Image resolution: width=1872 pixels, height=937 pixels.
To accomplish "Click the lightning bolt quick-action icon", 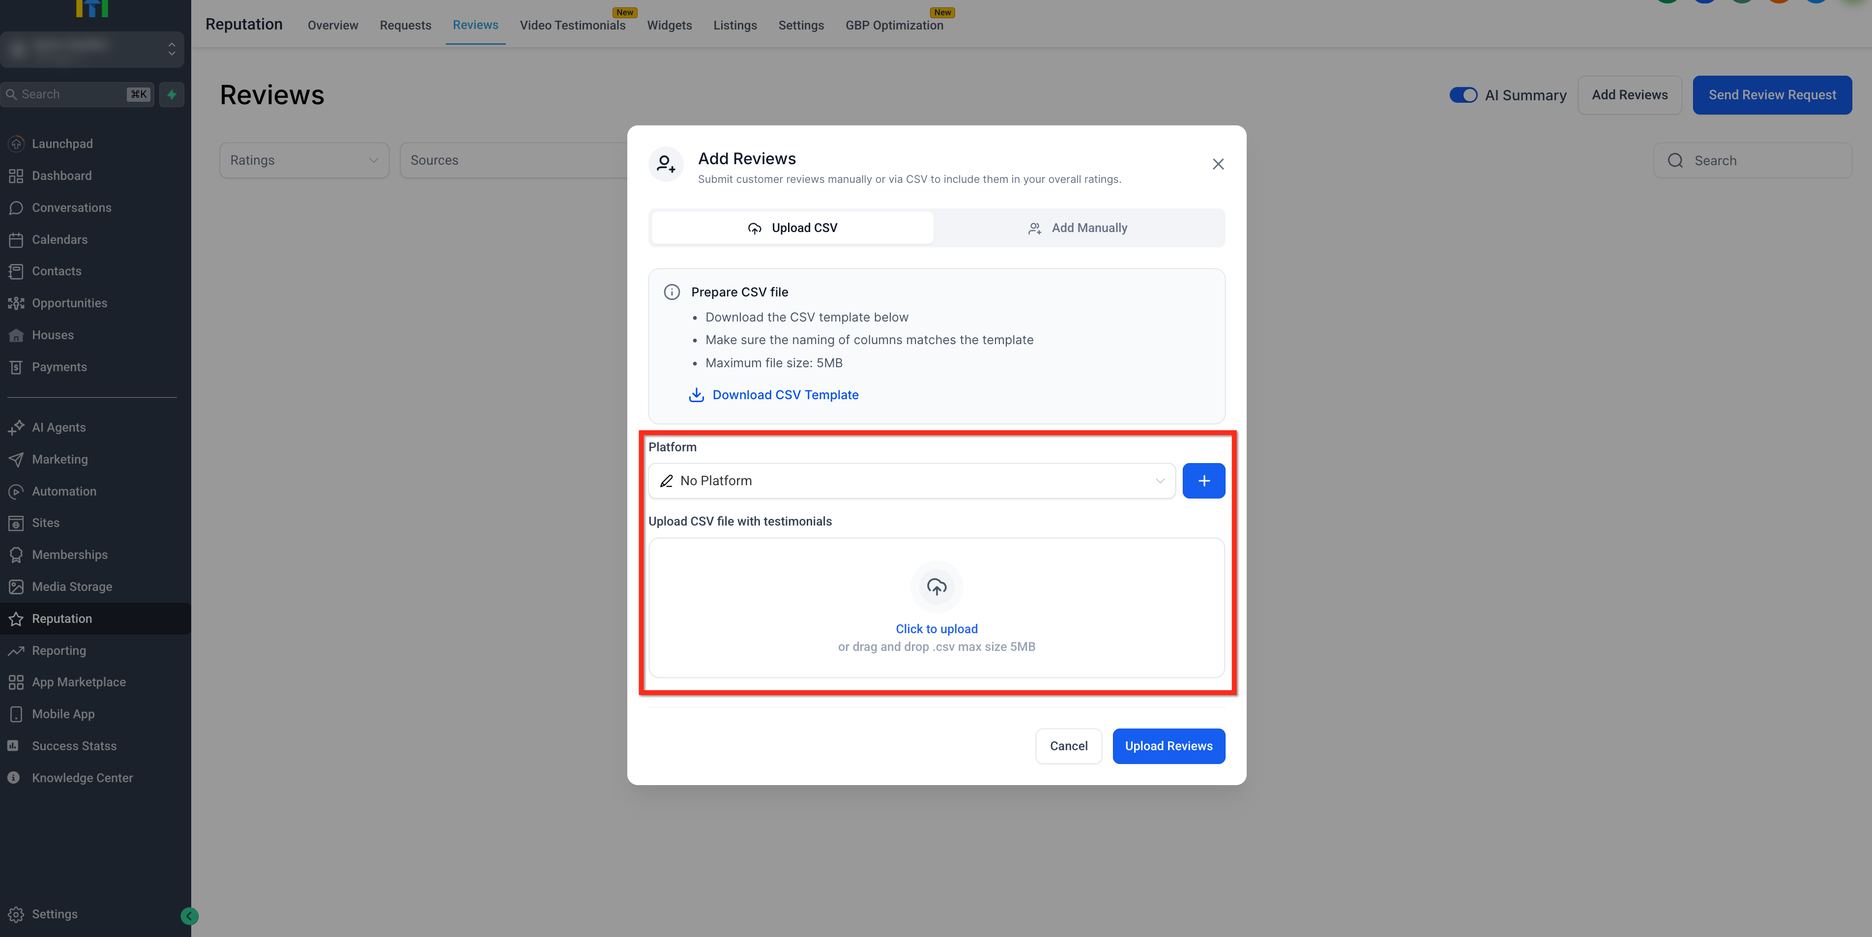I will tap(172, 94).
